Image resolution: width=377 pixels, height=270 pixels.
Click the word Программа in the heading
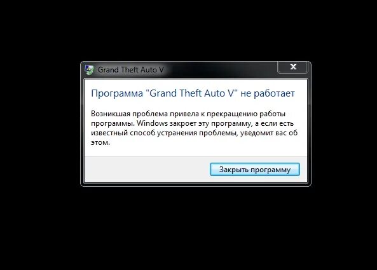[x=117, y=93]
